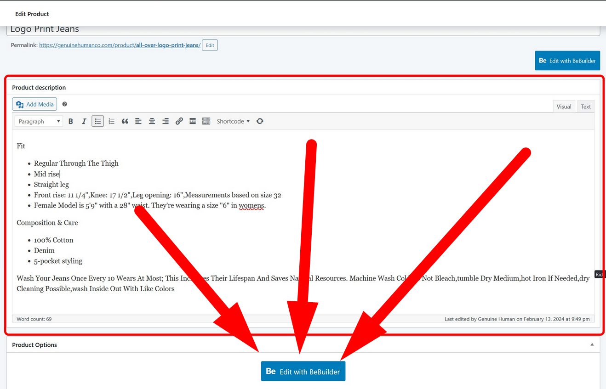Click the '100% Cotton' bullet

click(54, 240)
